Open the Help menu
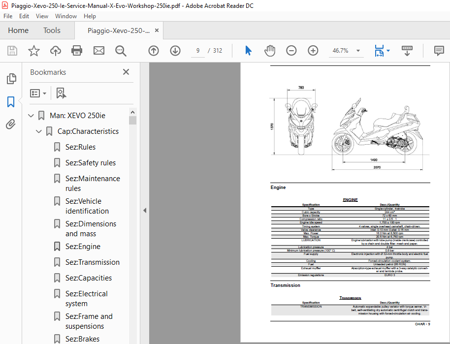The width and height of the screenshot is (450, 344). tap(90, 16)
